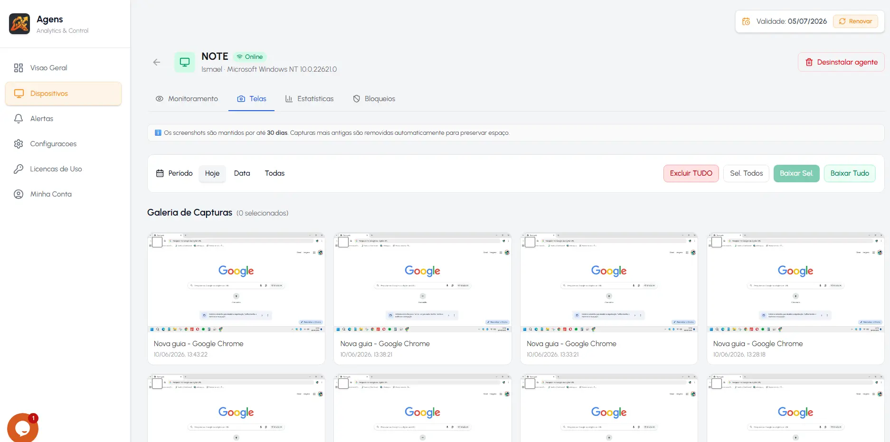The height and width of the screenshot is (442, 890).
Task: Click the Baixar Sel. button
Action: point(796,173)
